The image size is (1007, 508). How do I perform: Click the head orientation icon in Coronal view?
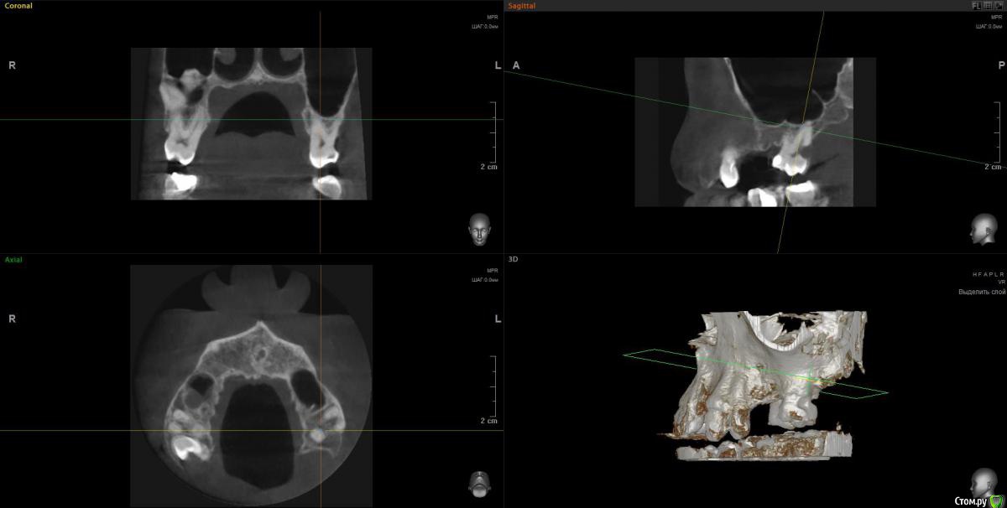pyautogui.click(x=479, y=230)
